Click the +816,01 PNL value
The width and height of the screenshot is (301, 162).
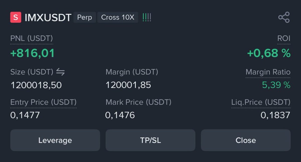(x=32, y=53)
